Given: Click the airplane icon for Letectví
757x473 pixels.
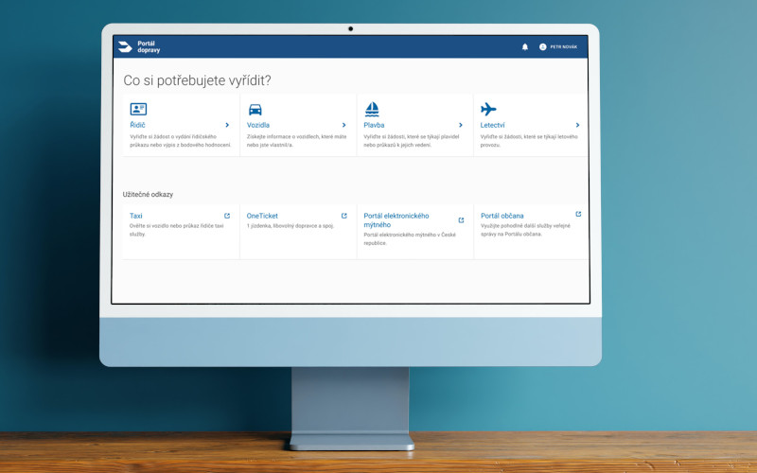Looking at the screenshot, I should coord(488,109).
